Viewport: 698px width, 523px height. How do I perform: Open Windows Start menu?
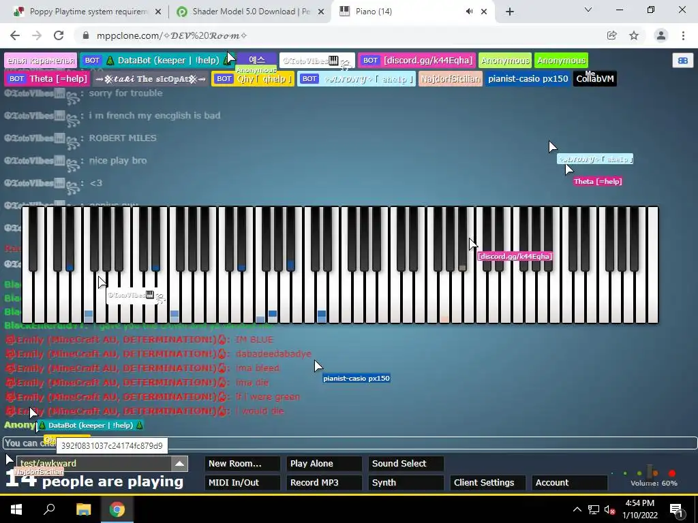pos(16,509)
